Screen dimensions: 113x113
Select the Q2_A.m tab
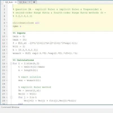pyautogui.click(x=9, y=2)
